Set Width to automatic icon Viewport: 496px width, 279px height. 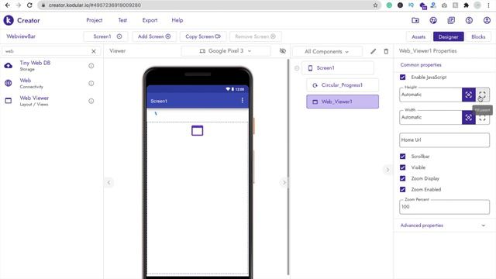(469, 117)
